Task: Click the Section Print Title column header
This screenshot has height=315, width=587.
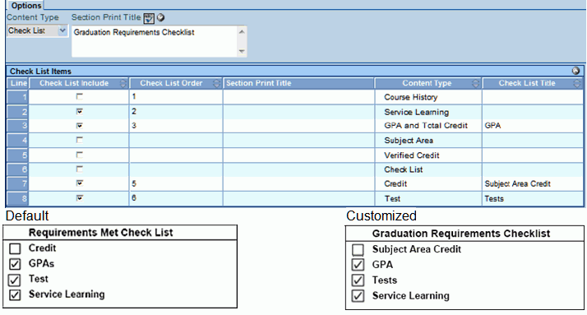Action: (x=298, y=83)
